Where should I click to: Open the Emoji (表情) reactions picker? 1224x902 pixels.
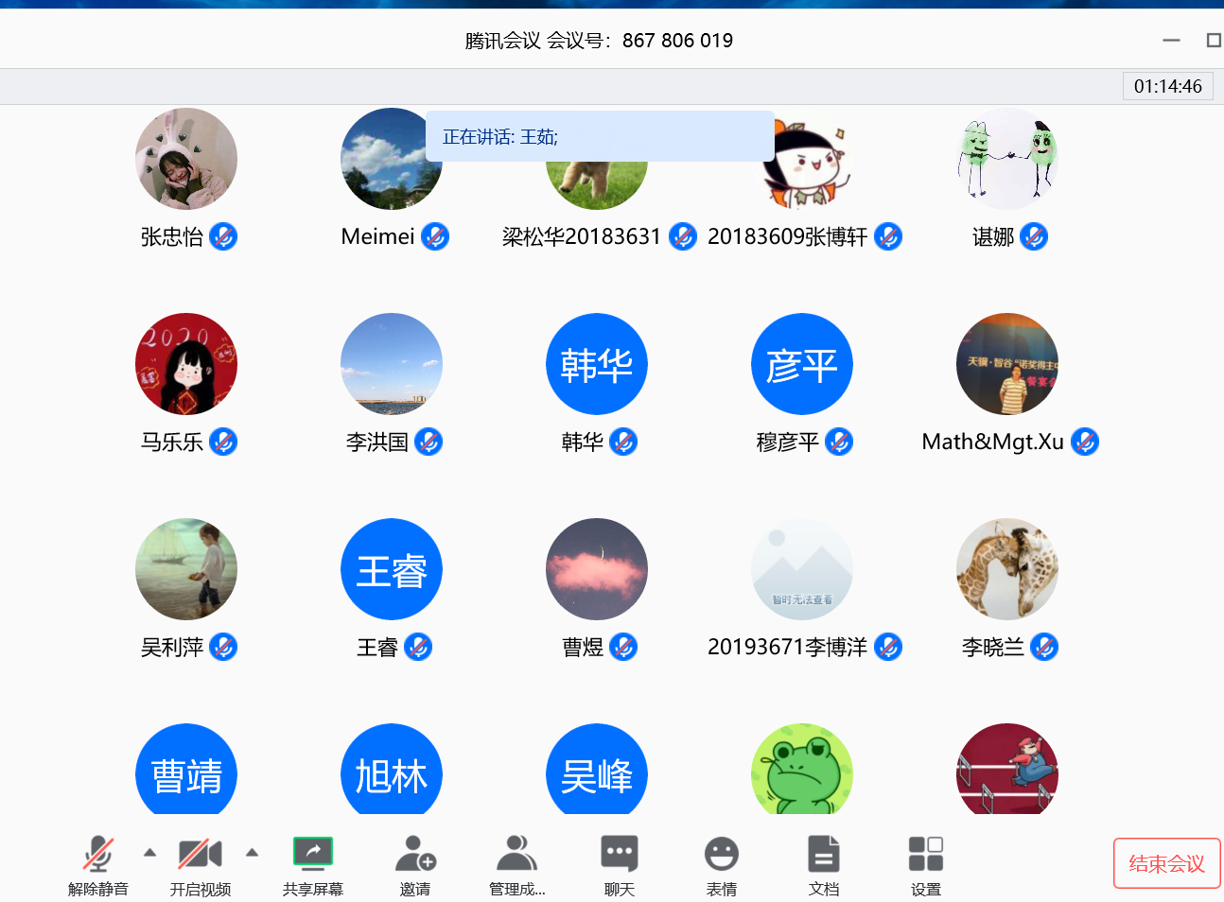point(721,855)
